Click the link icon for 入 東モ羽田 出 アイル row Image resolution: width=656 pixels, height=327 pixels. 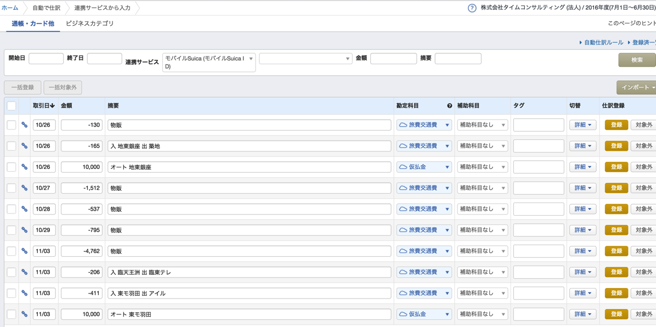click(24, 293)
